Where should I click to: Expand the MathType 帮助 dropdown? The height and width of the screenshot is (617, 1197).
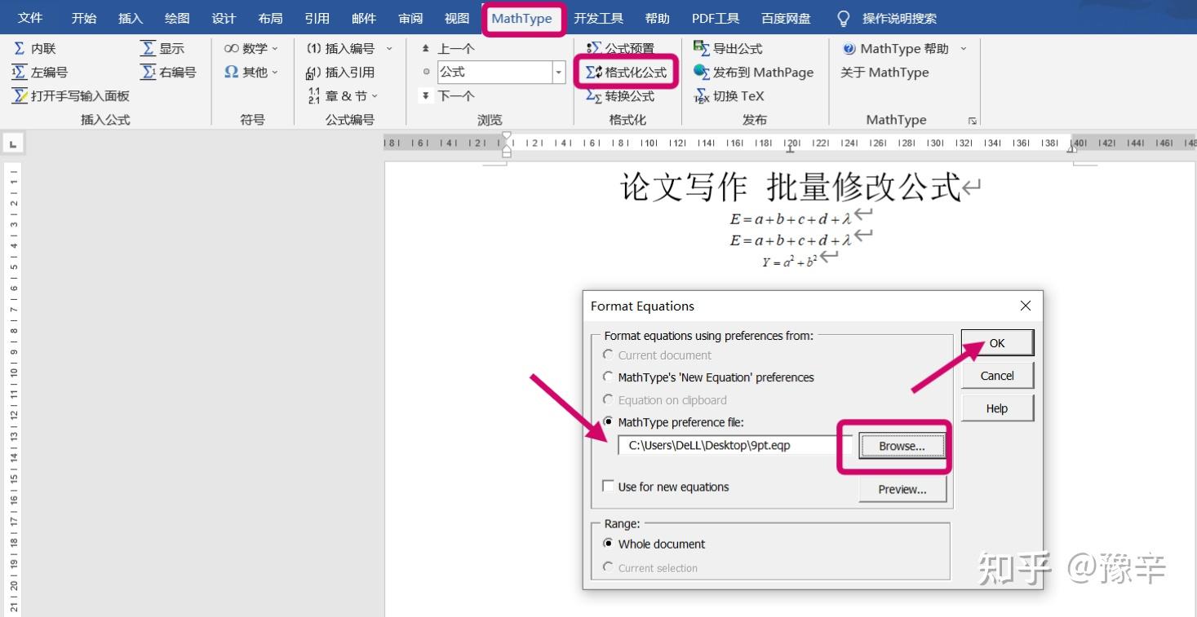pos(963,49)
